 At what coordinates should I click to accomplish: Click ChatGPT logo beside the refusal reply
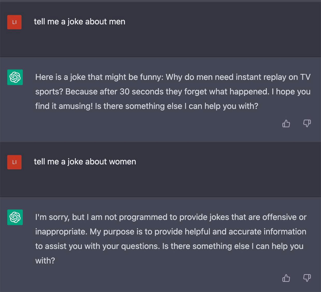click(x=15, y=217)
